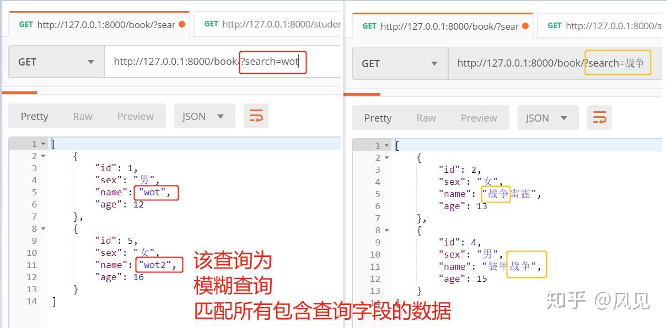Toggle word wrap in right response panel
Viewport: 667px width, 328px height.
599,117
